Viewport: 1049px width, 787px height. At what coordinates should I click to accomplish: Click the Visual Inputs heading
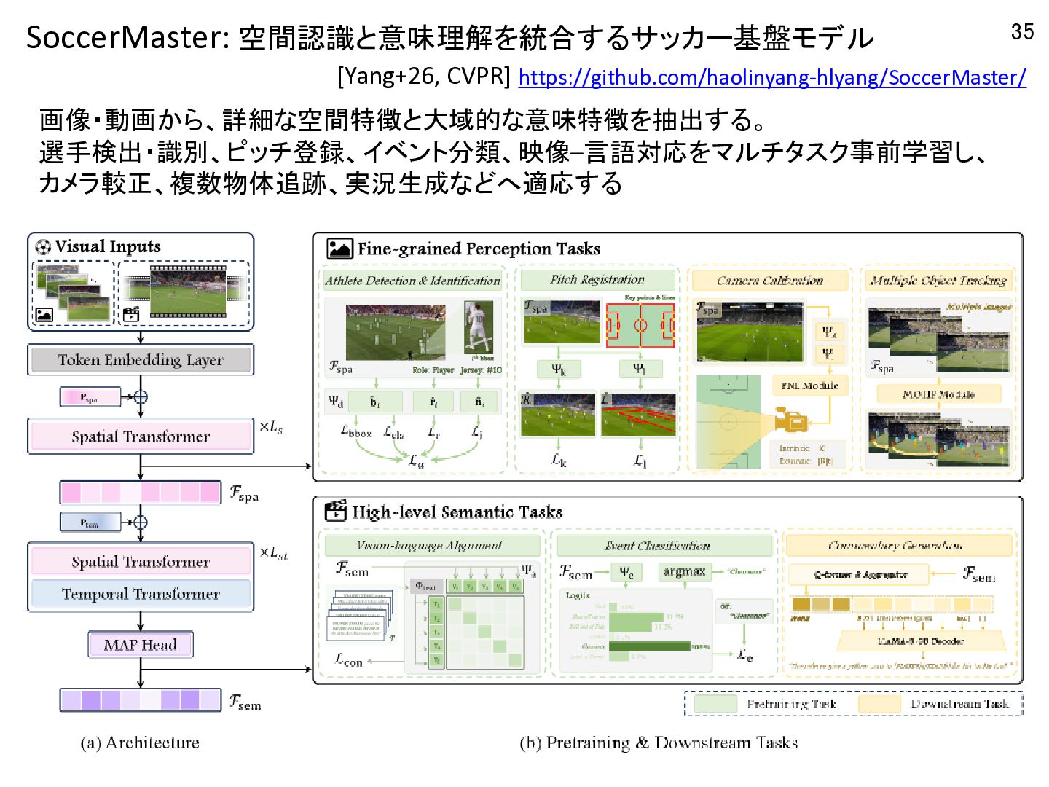108,246
